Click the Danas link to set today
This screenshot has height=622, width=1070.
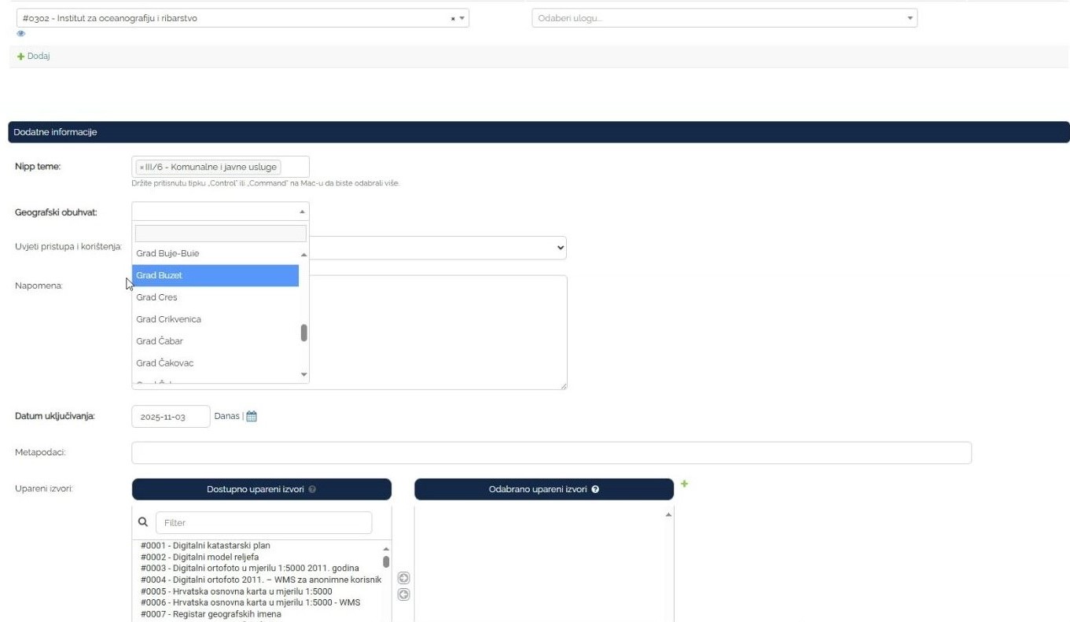click(x=226, y=416)
